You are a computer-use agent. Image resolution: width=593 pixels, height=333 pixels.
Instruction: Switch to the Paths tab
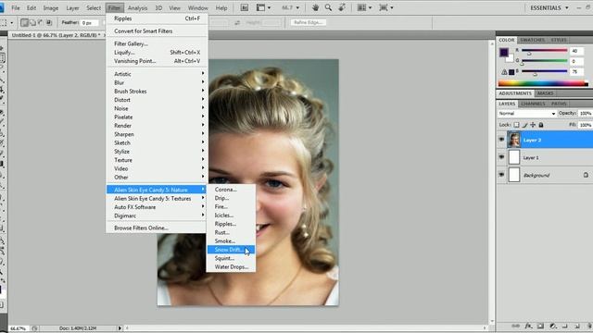[x=559, y=104]
